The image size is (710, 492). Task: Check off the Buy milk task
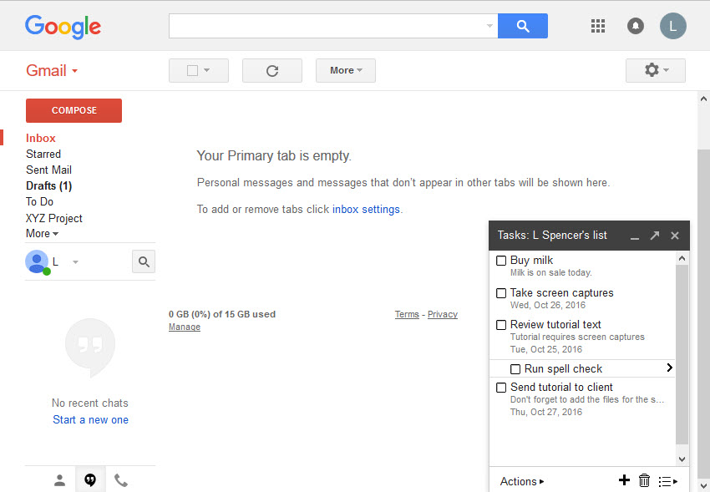point(500,260)
